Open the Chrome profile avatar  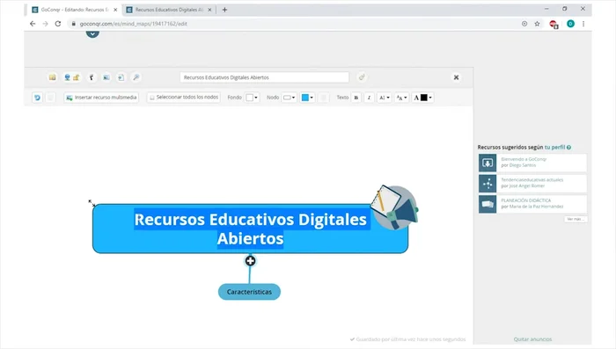(571, 24)
